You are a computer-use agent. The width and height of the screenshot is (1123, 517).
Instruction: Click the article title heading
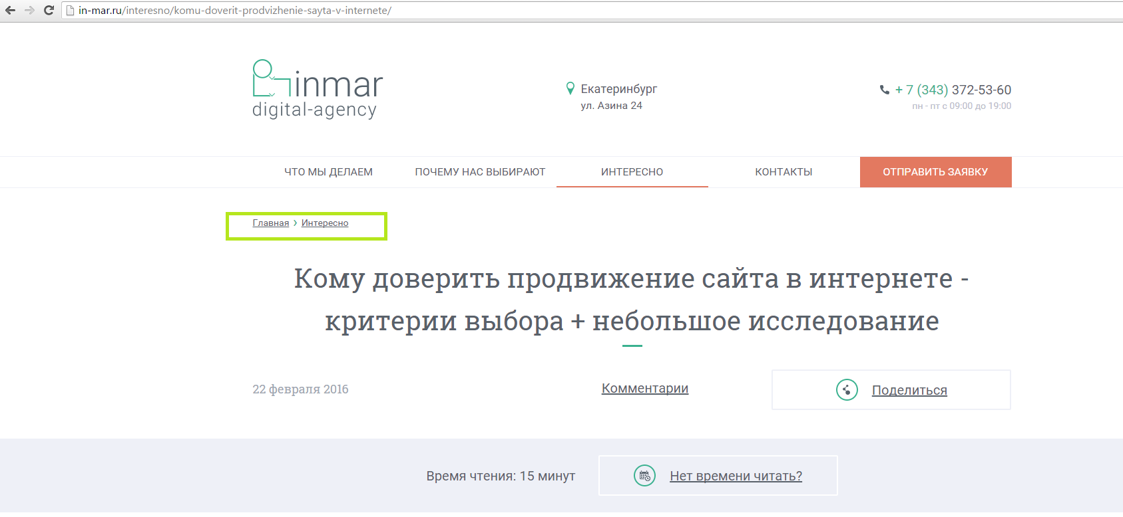(x=632, y=300)
